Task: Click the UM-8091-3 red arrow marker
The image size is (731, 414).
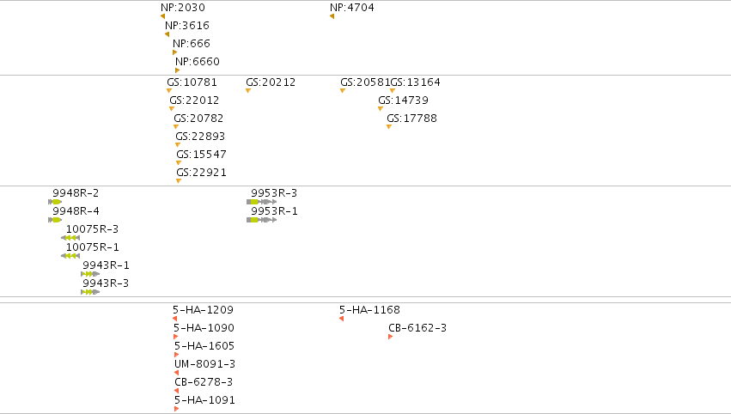Action: point(176,373)
